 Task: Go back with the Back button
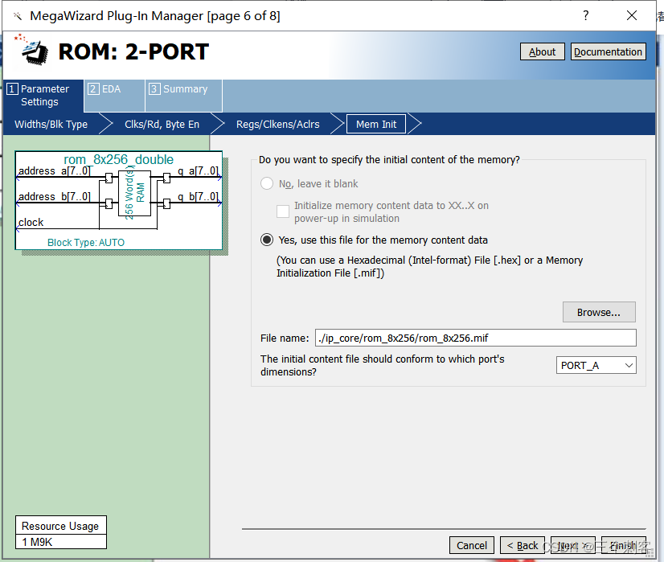[523, 545]
